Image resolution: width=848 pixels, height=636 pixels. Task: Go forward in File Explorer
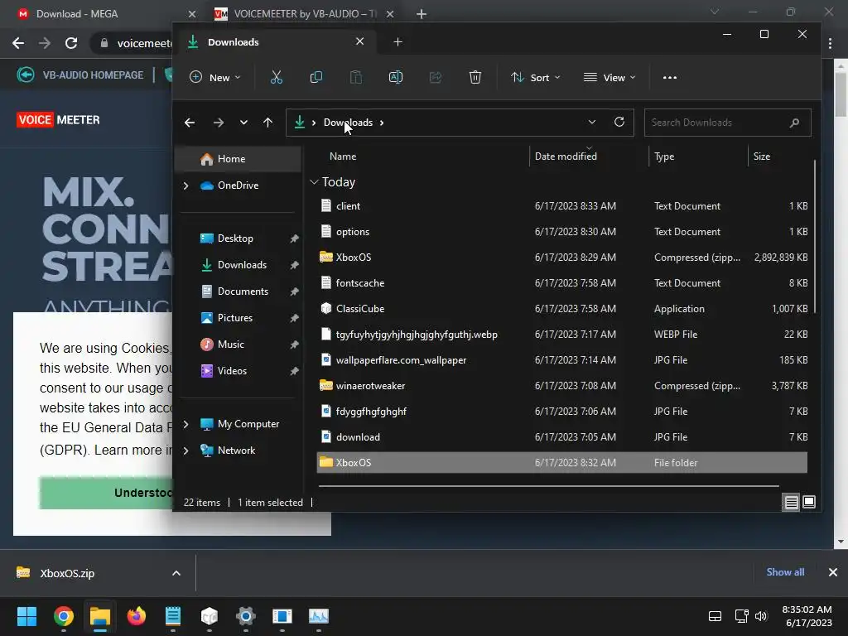click(219, 123)
